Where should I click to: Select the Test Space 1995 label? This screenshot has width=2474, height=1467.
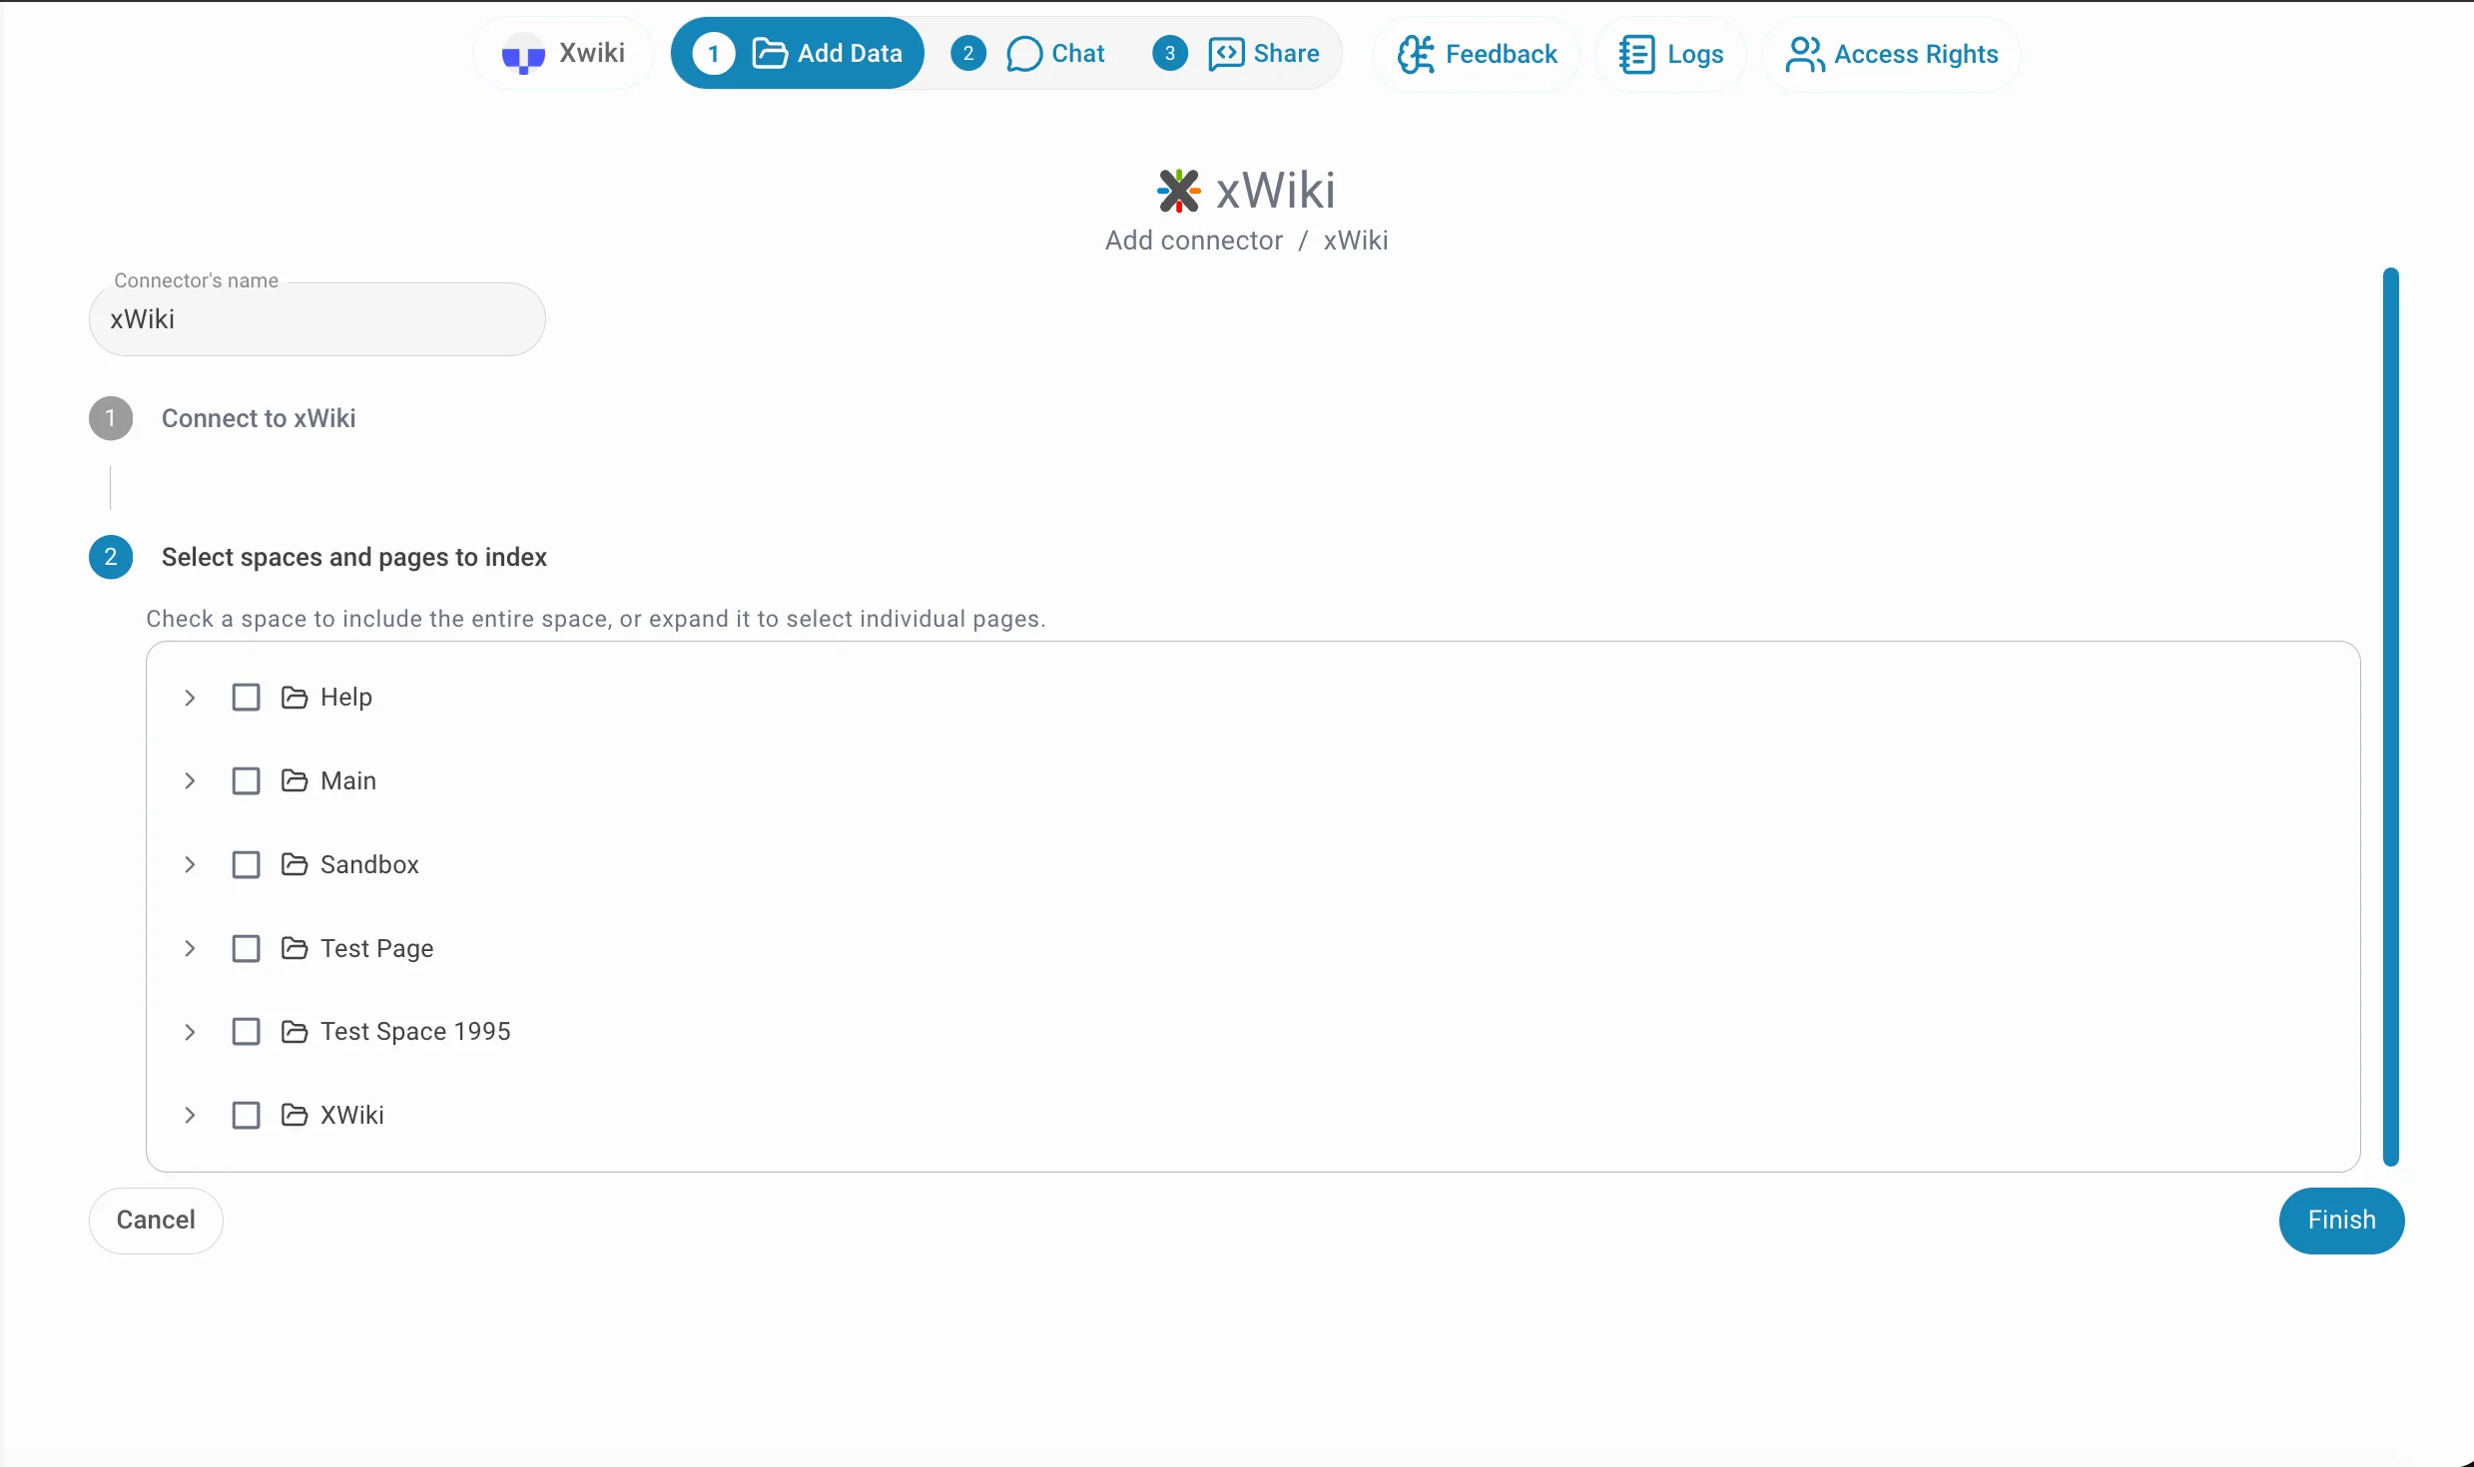click(x=415, y=1031)
